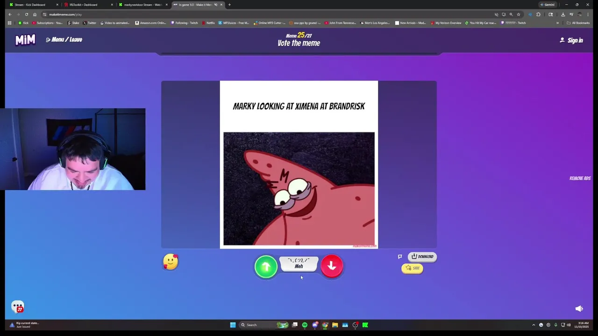Upvote the meme with the green arrow

pos(266,266)
